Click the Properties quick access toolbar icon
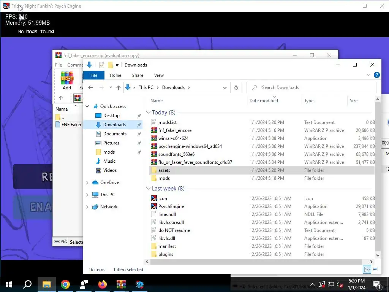This screenshot has height=292, width=389. click(102, 65)
